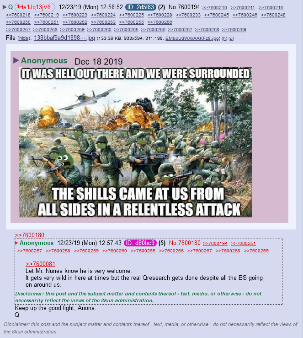This screenshot has width=303, height=338.
Task: Follow the red quote link >>7600180
Action: tap(29, 235)
